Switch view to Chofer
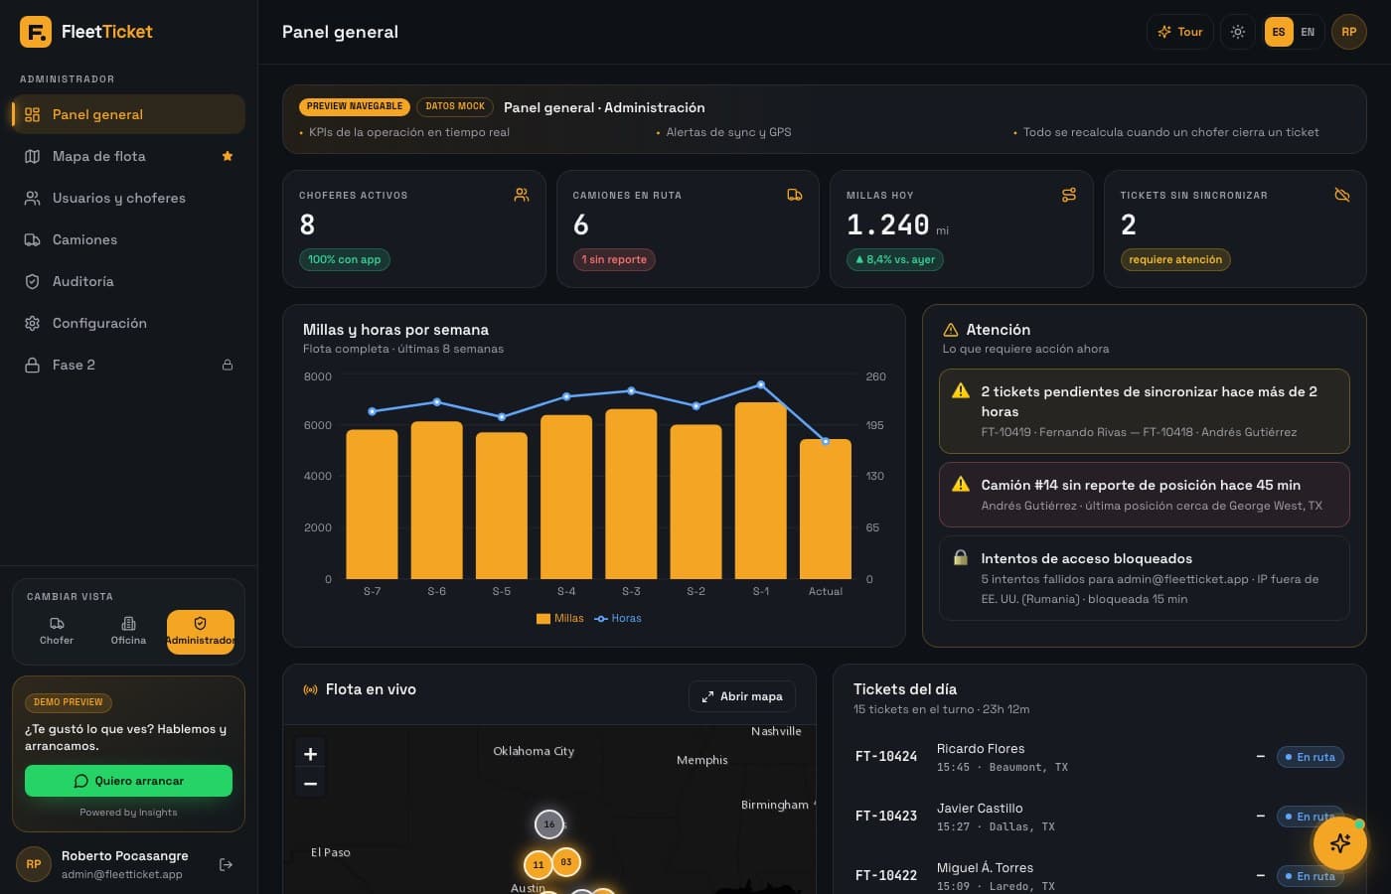The image size is (1391, 894). [x=57, y=632]
